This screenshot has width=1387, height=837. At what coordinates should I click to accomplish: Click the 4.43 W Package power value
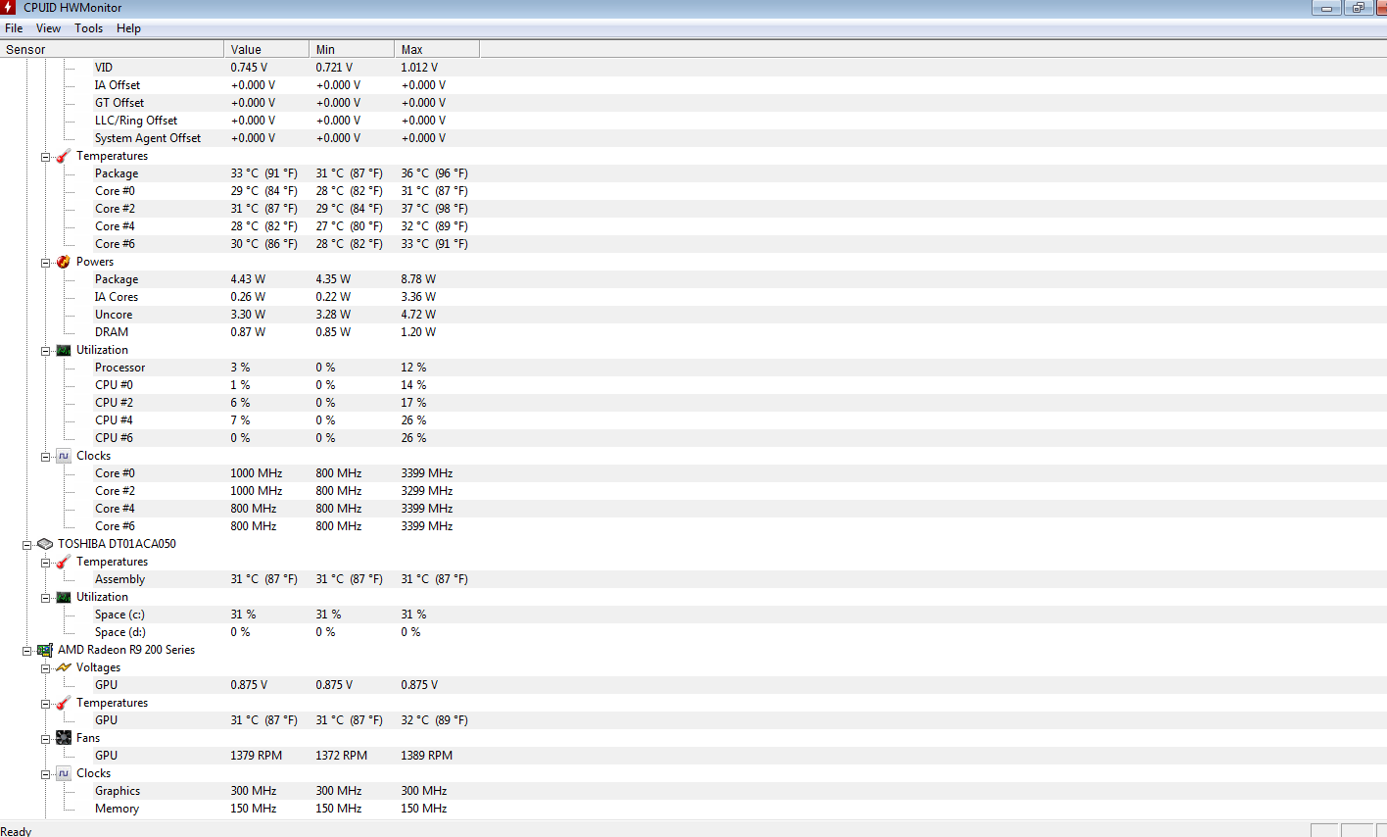pos(248,279)
